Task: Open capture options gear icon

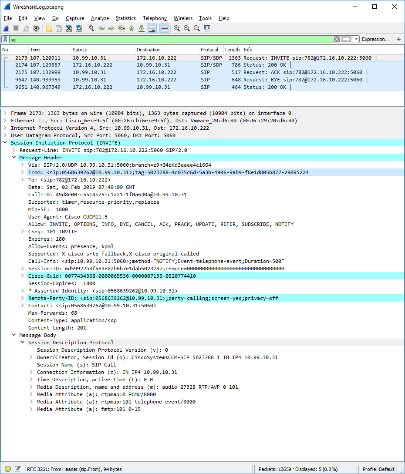Action: (36, 28)
